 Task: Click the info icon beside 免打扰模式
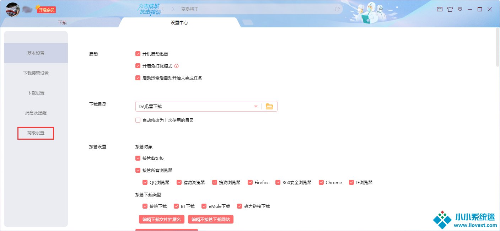click(x=176, y=66)
